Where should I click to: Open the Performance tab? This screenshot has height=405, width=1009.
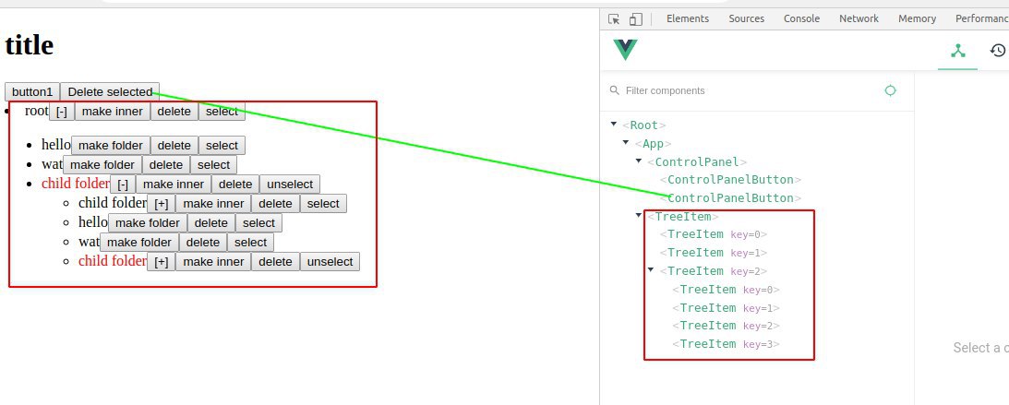[x=981, y=18]
